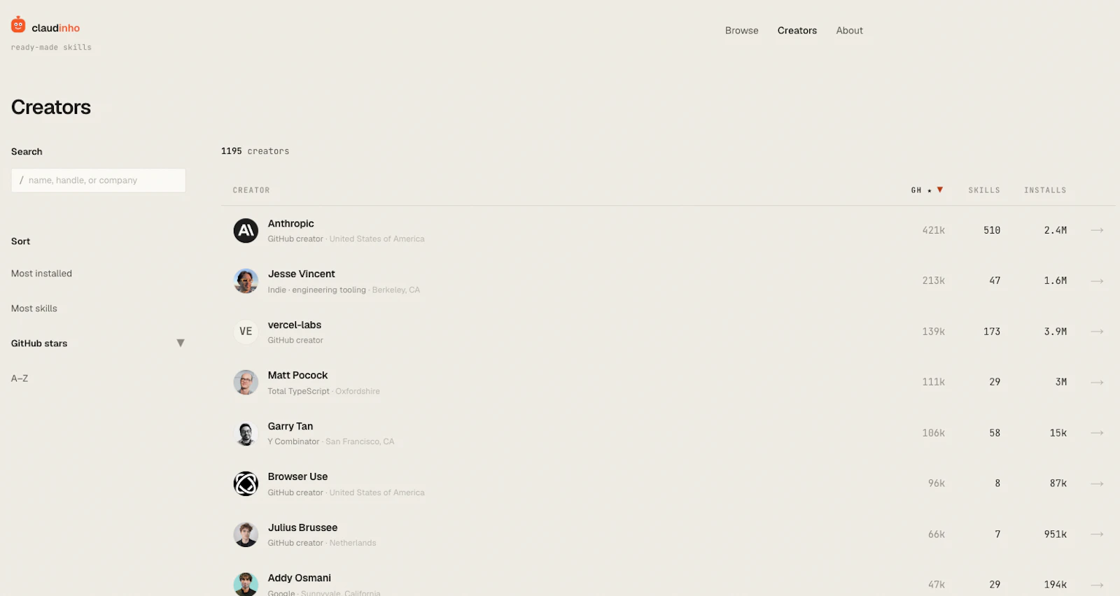Open the Julius Brussee creator link
Screen dimensions: 1120x596
pos(302,527)
